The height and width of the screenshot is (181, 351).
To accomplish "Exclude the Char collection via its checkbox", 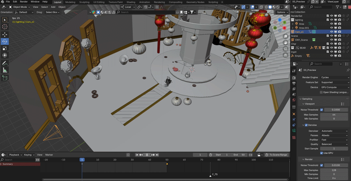I will [x=328, y=44].
